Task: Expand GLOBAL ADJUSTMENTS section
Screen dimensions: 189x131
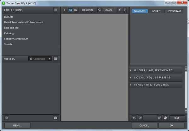Action: tap(156, 70)
